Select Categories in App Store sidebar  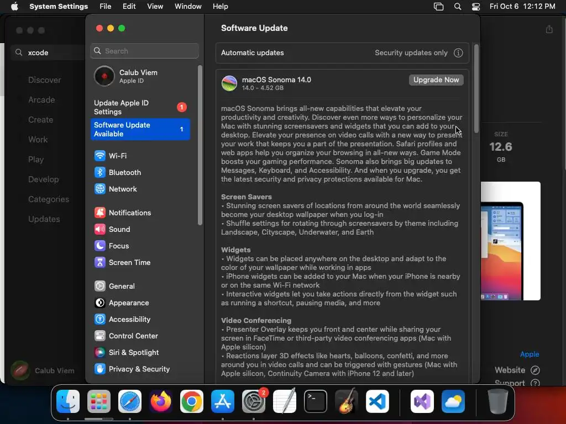pyautogui.click(x=49, y=199)
